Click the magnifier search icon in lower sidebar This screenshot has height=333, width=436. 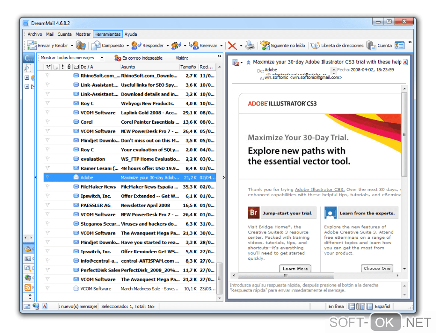28,268
